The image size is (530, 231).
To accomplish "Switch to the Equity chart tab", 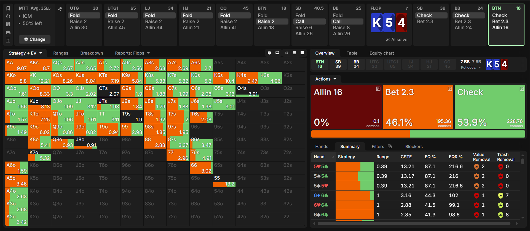I will pyautogui.click(x=382, y=53).
